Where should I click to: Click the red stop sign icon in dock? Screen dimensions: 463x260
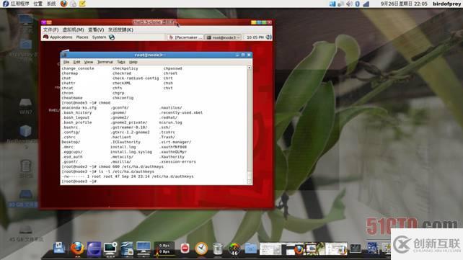(185, 248)
